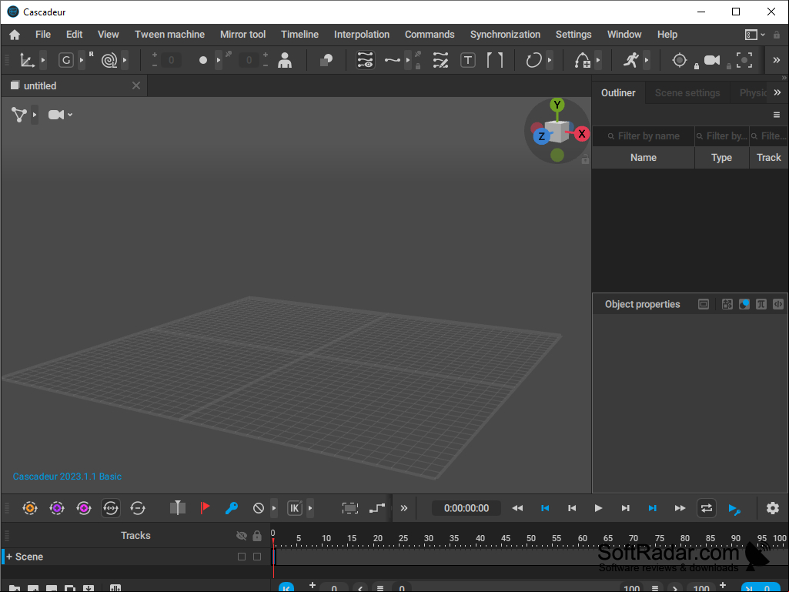Click the Z axis on the view gizmo
Image resolution: width=789 pixels, height=592 pixels.
pos(541,136)
